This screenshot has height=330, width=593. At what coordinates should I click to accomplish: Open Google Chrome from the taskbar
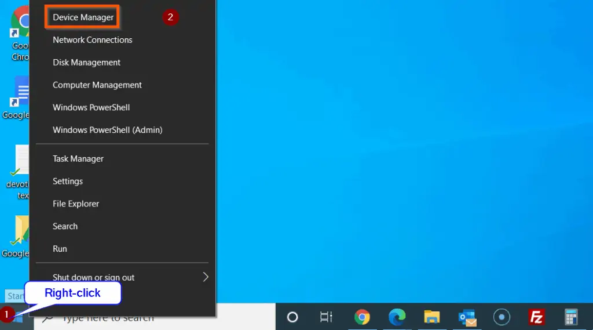(x=362, y=317)
